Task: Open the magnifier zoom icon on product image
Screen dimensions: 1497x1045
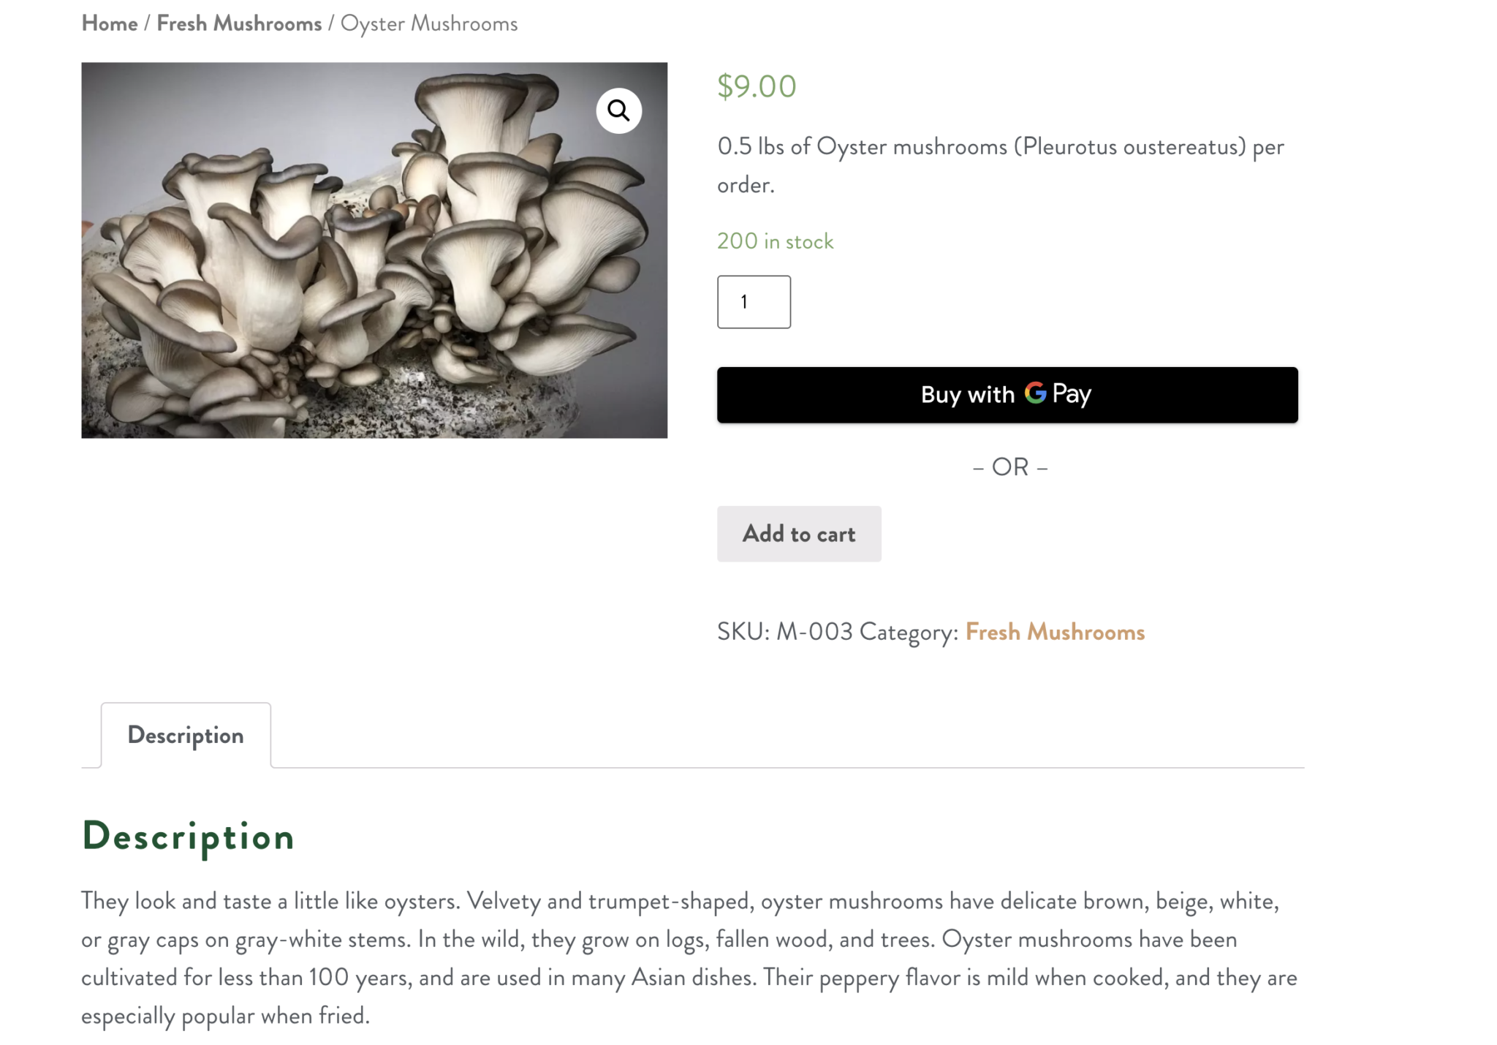Action: pyautogui.click(x=618, y=110)
